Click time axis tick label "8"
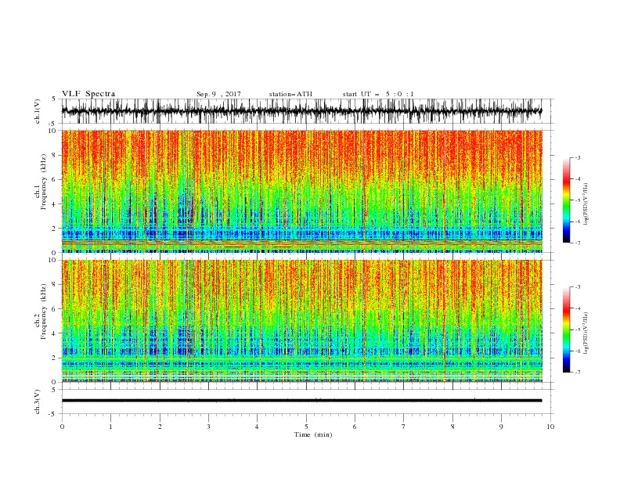 [452, 427]
